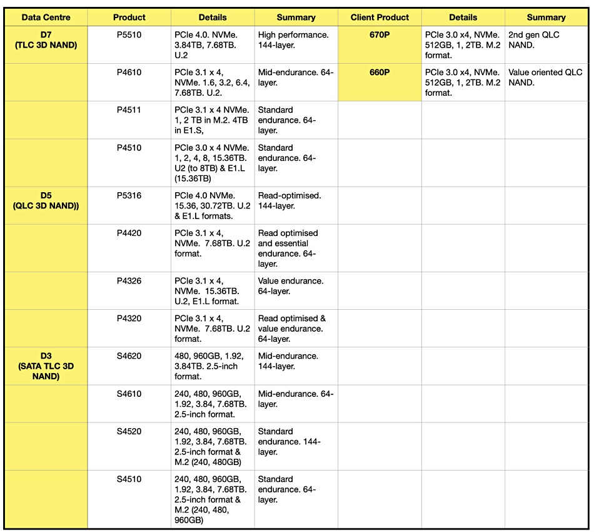Click the P4320 product cell

point(129,329)
